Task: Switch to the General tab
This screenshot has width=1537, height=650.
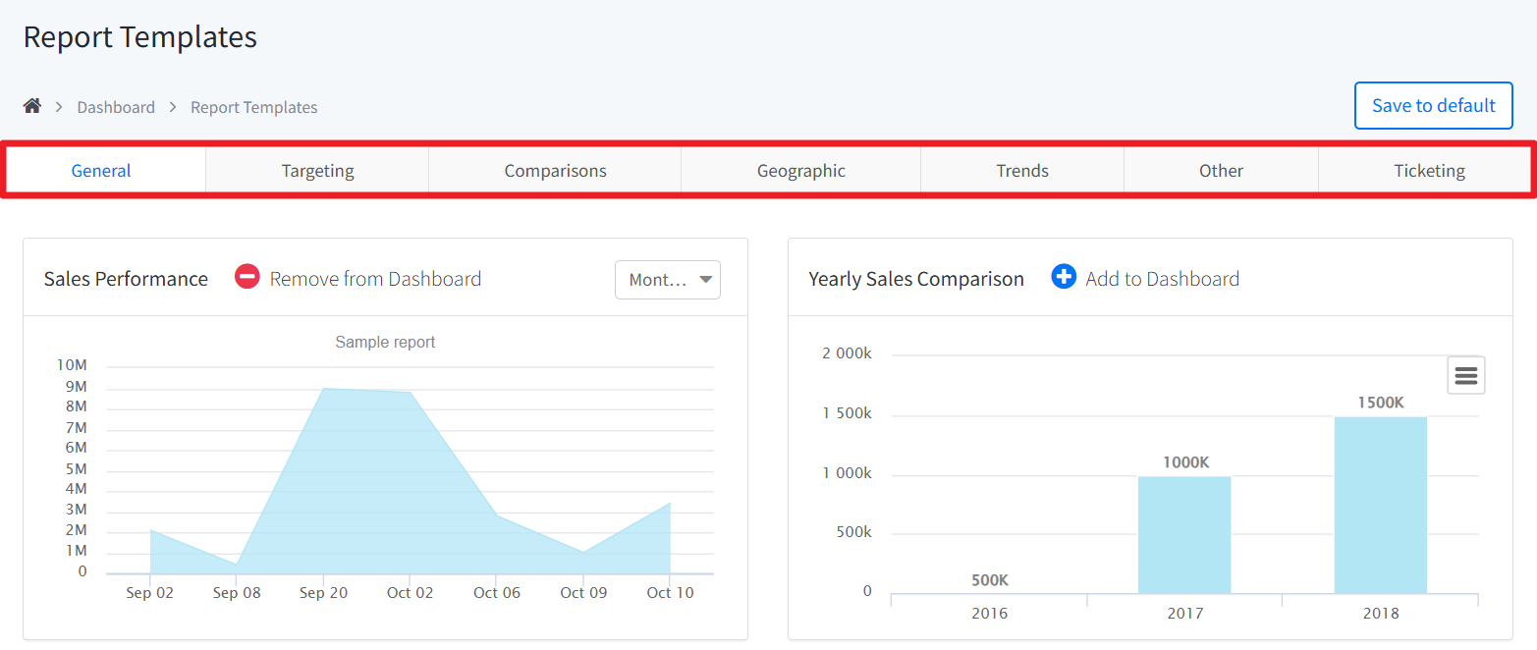Action: tap(101, 171)
